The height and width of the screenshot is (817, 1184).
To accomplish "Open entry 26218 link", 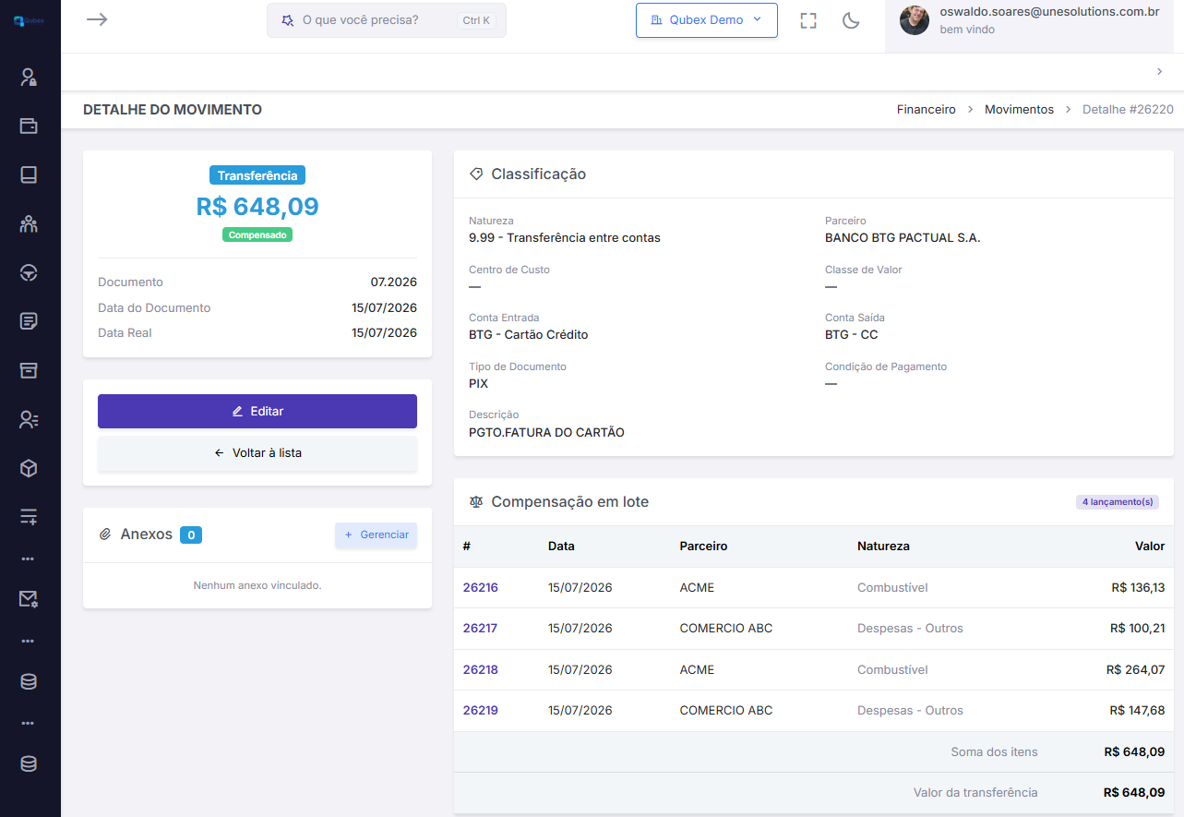I will tap(480, 669).
